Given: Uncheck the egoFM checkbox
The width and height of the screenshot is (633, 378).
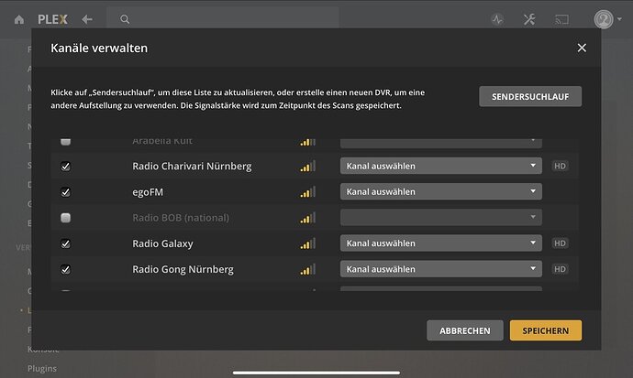Looking at the screenshot, I should click(x=65, y=192).
